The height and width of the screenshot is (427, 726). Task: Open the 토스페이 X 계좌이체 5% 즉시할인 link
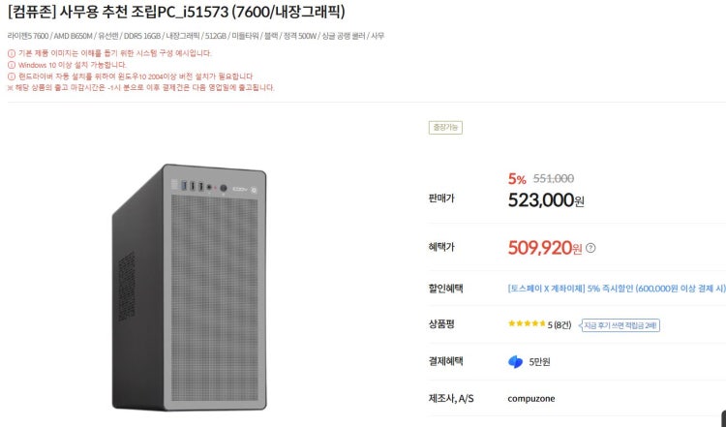pos(616,288)
